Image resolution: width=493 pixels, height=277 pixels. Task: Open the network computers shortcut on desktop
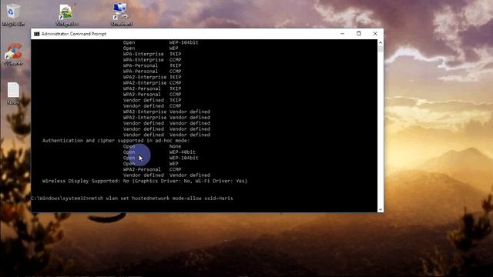coord(121,14)
